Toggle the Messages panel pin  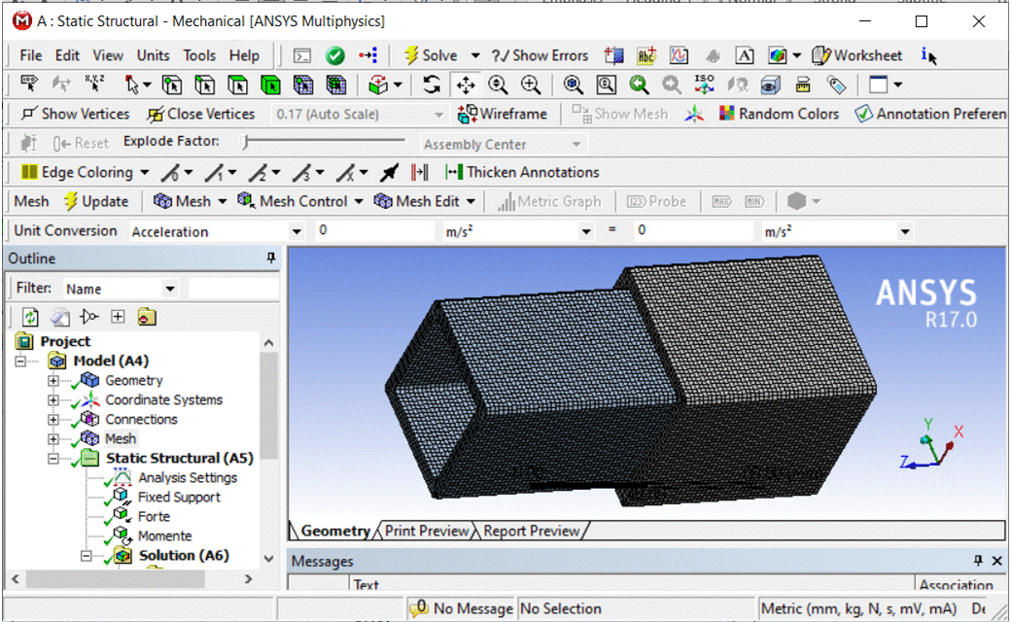click(x=978, y=560)
